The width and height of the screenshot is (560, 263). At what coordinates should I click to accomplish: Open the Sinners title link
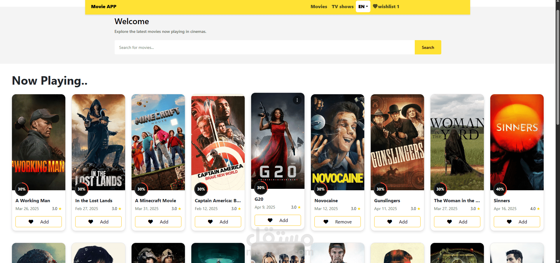[x=502, y=200]
